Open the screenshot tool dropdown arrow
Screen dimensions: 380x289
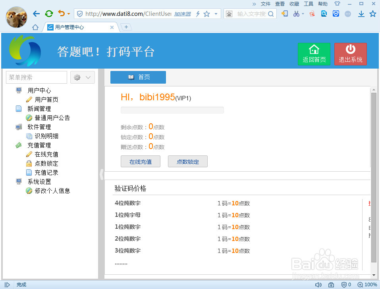303,13
